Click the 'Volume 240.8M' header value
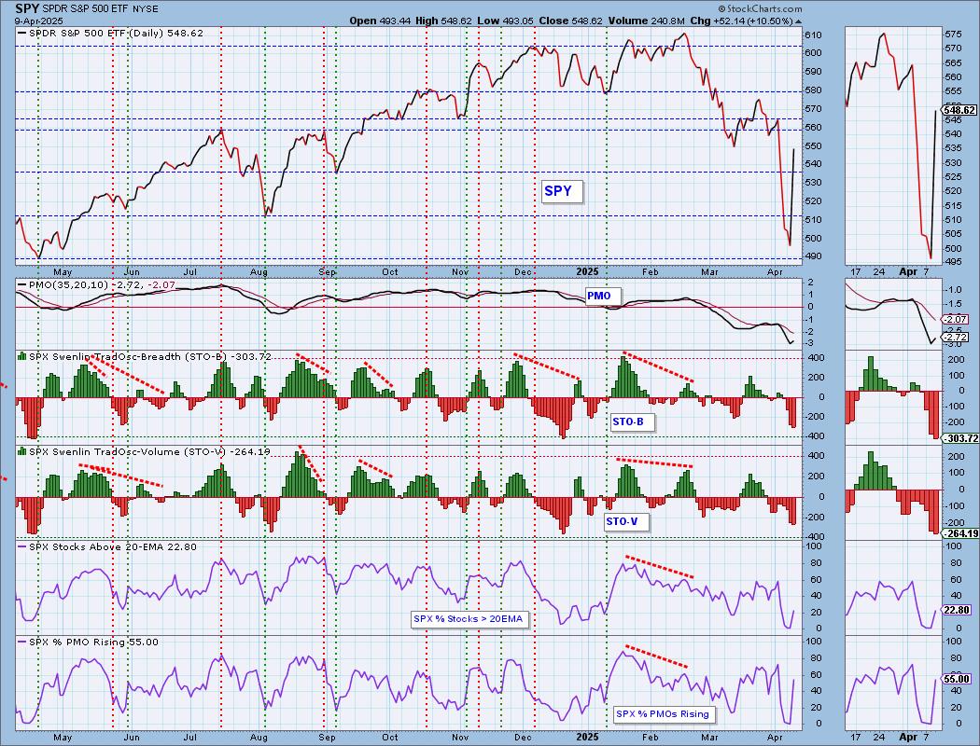The height and width of the screenshot is (746, 980). click(646, 21)
